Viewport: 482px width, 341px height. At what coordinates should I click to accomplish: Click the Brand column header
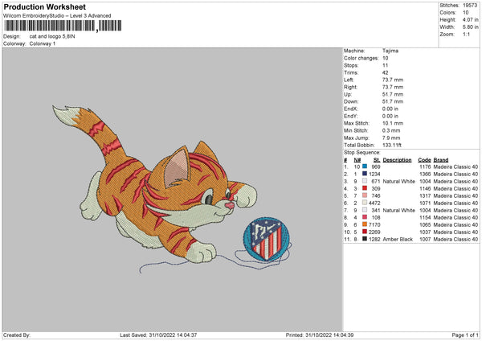tap(441, 160)
